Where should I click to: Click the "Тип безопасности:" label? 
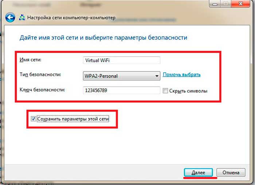[x=40, y=75]
